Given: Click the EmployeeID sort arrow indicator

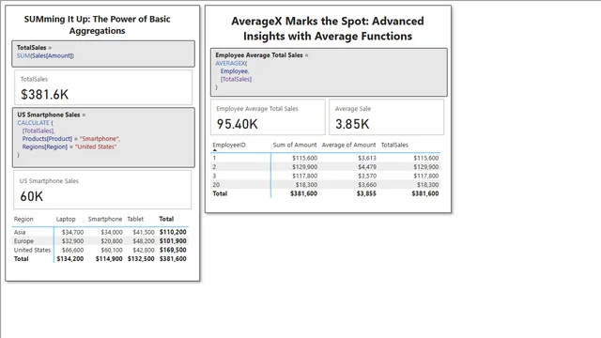Looking at the screenshot, I should pos(215,150).
